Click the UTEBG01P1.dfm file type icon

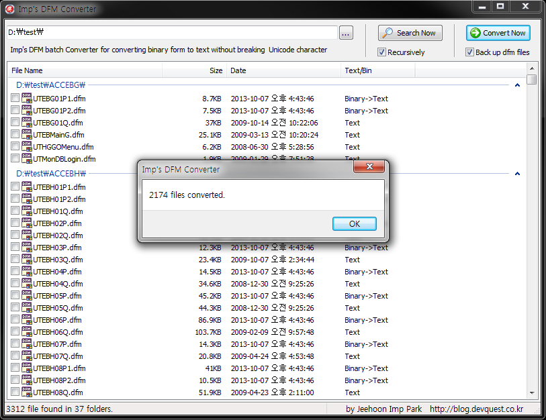point(26,99)
